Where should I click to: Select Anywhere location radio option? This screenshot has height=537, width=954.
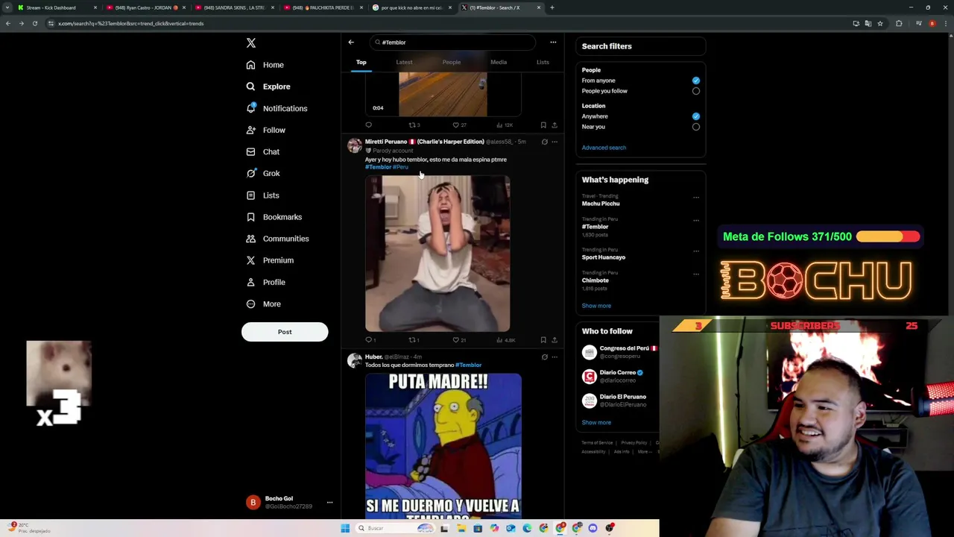pyautogui.click(x=696, y=116)
